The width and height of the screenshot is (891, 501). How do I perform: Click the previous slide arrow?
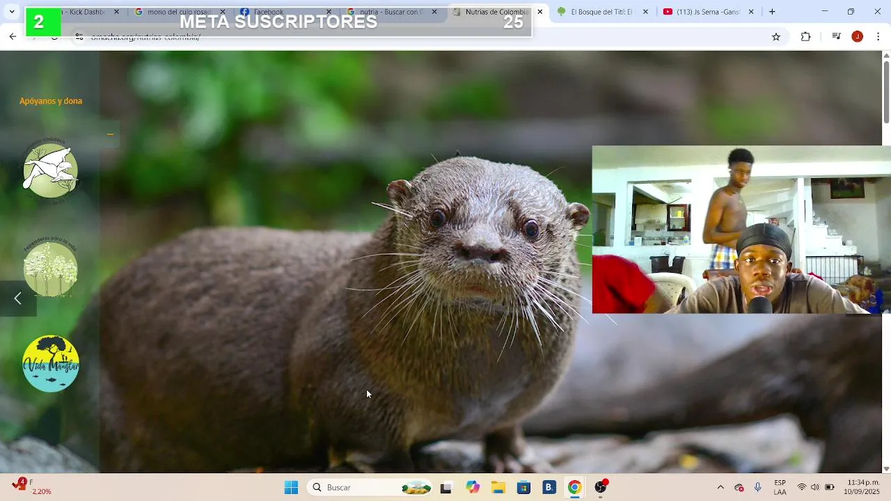tap(18, 299)
